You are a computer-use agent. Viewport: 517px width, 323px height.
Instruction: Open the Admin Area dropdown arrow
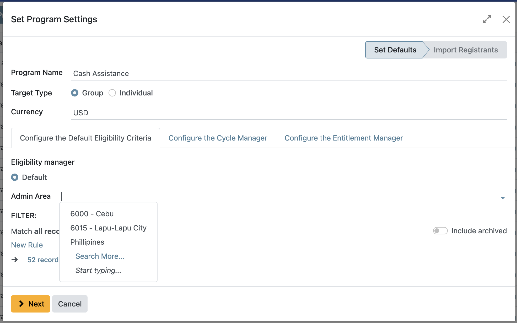pos(503,197)
